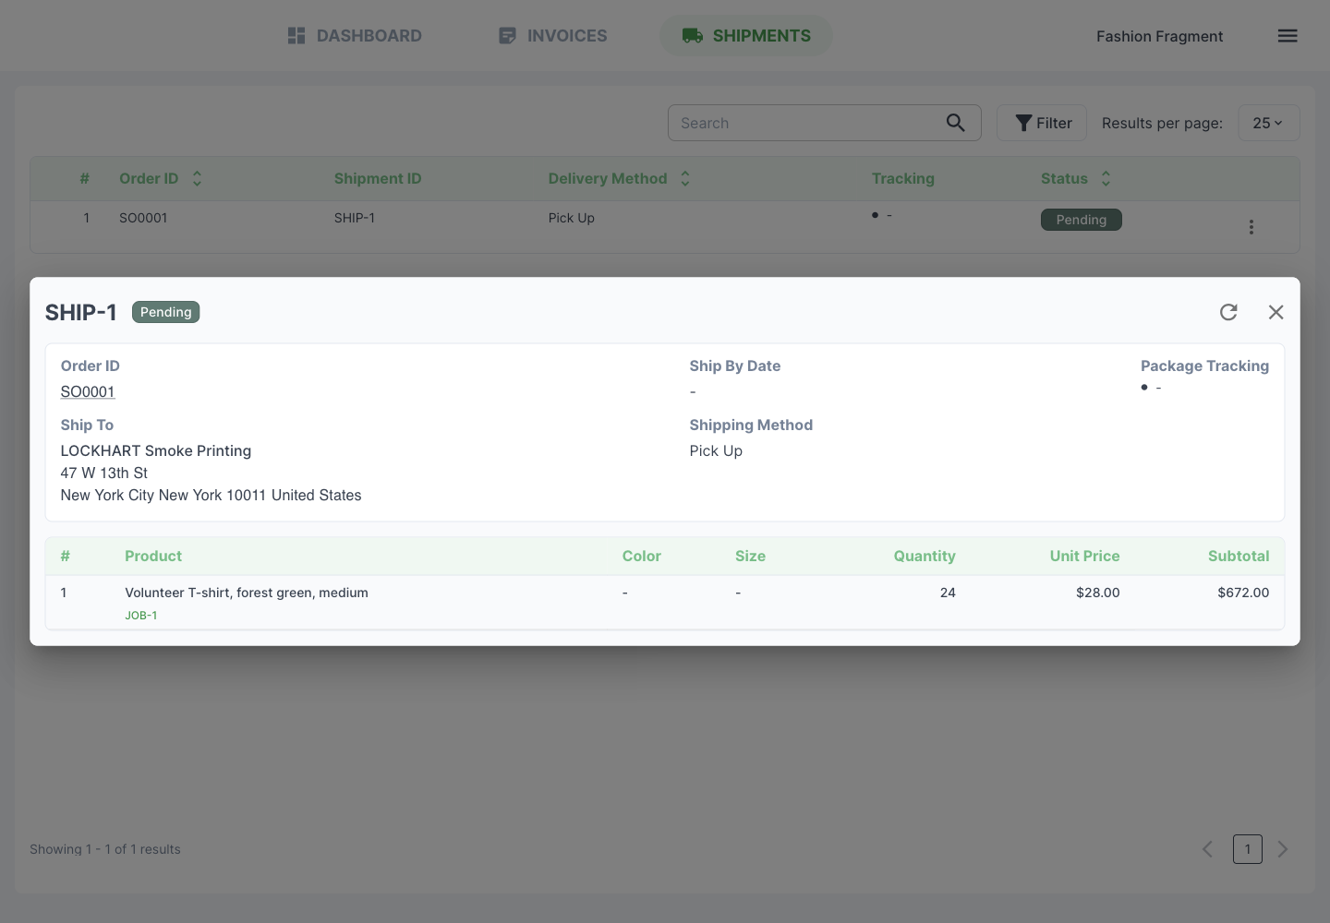
Task: Open the SO0001 order link in panel
Action: pos(88,391)
